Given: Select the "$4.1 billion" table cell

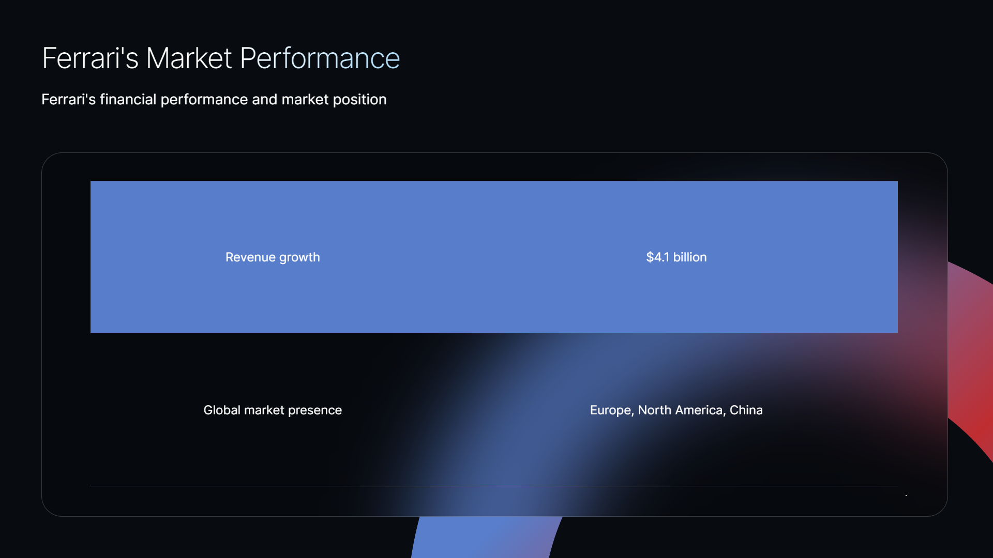Looking at the screenshot, I should tap(676, 257).
